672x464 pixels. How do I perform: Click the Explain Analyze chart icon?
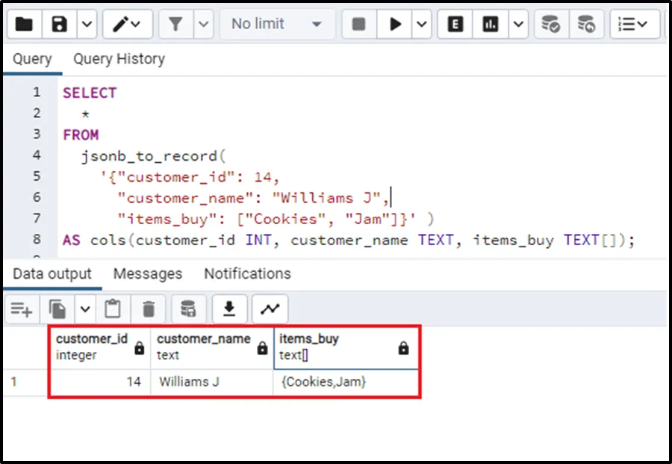[491, 25]
